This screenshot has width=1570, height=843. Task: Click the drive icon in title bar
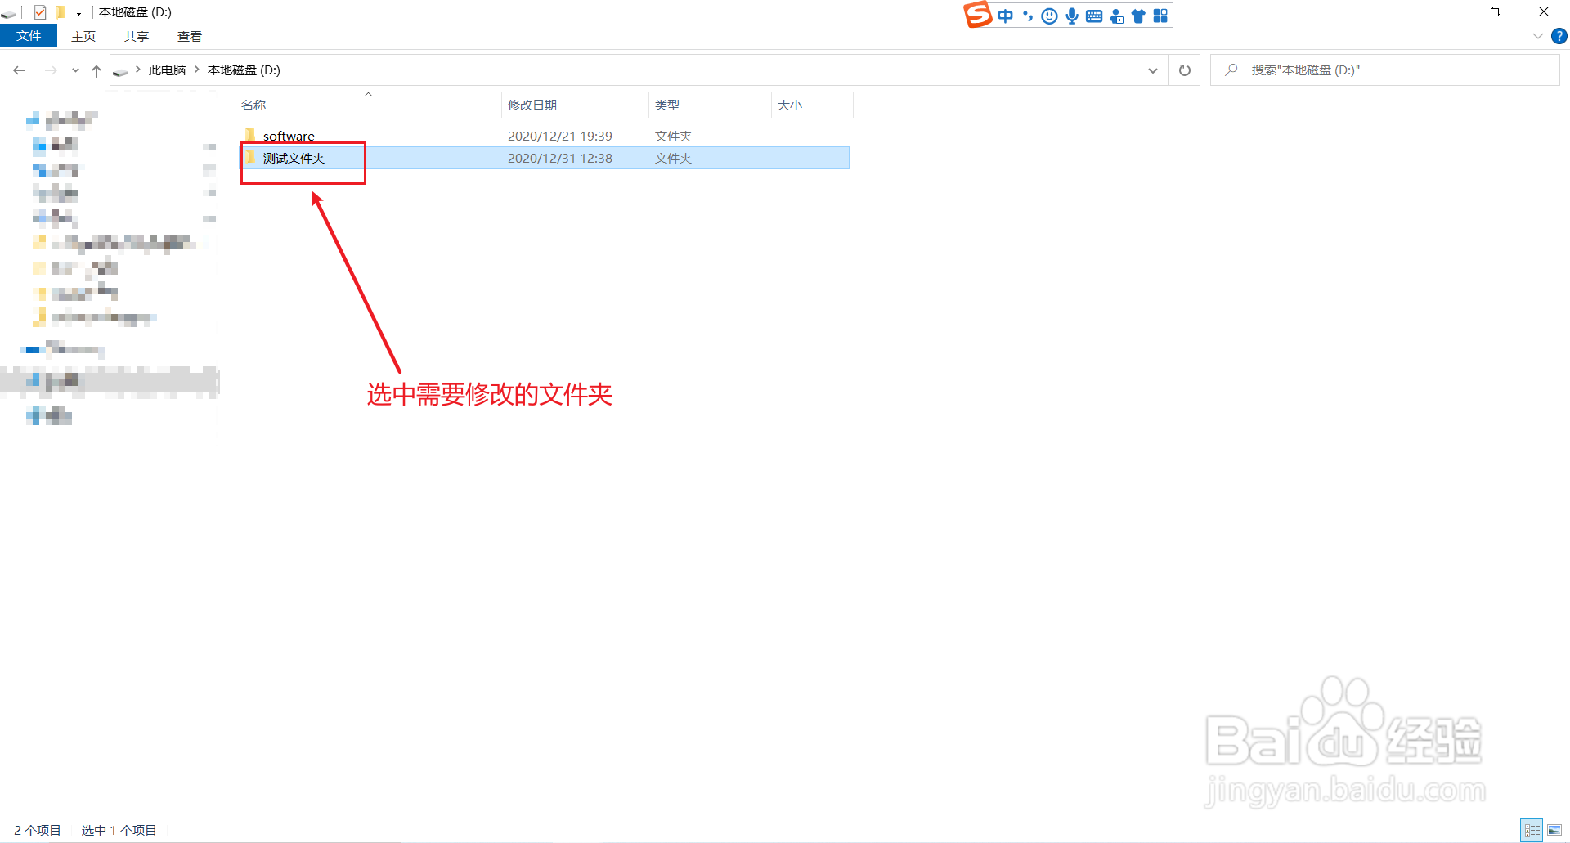(x=8, y=12)
